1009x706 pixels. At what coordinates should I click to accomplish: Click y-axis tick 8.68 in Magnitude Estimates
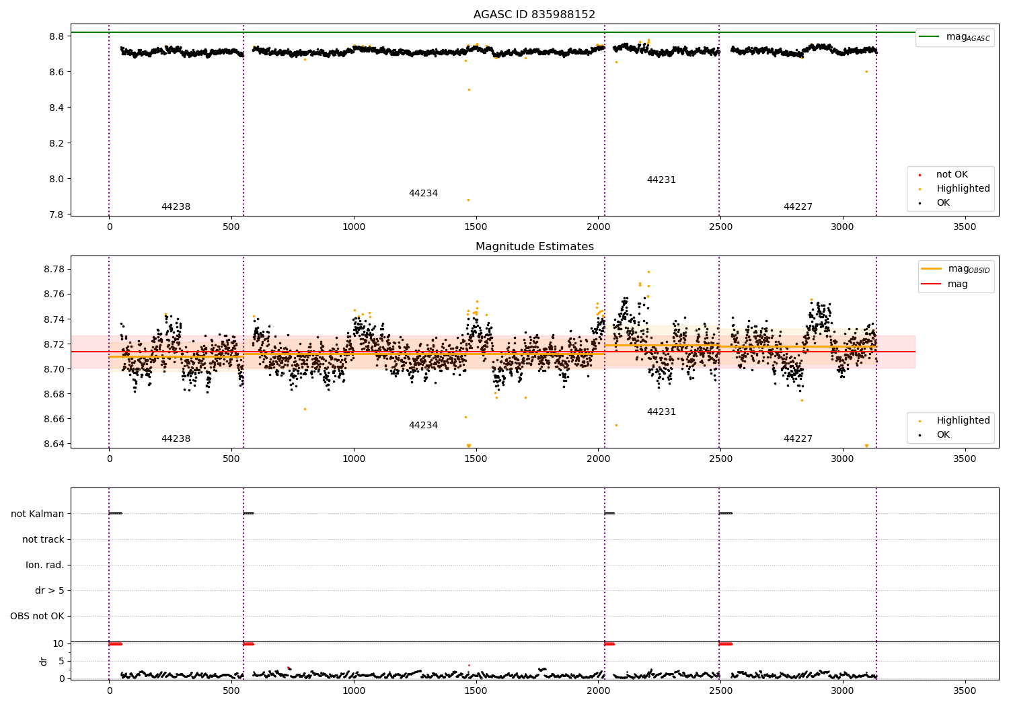click(x=53, y=394)
